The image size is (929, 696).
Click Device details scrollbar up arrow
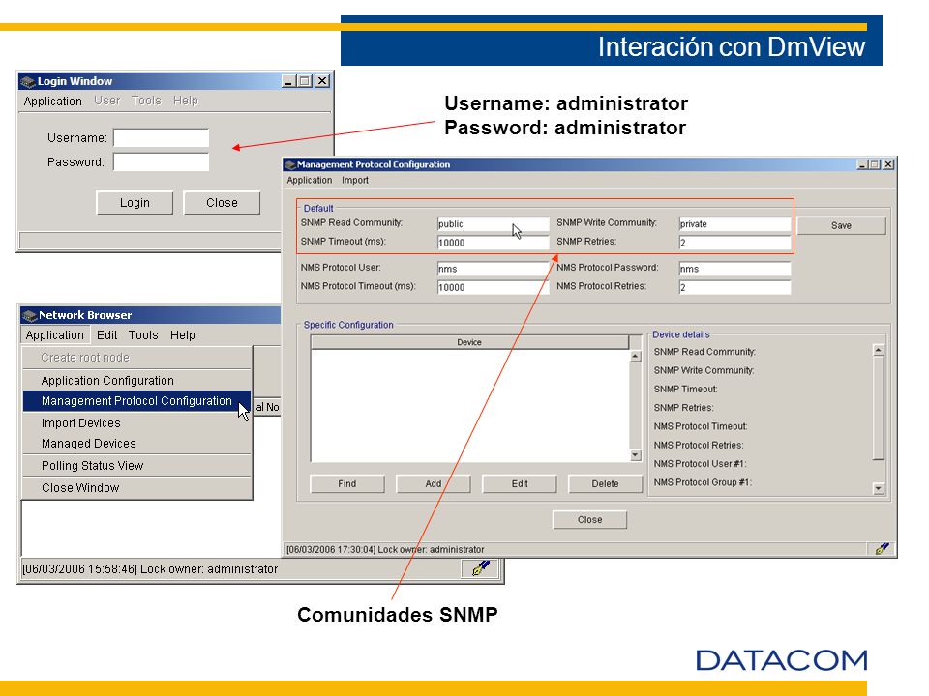coord(879,350)
